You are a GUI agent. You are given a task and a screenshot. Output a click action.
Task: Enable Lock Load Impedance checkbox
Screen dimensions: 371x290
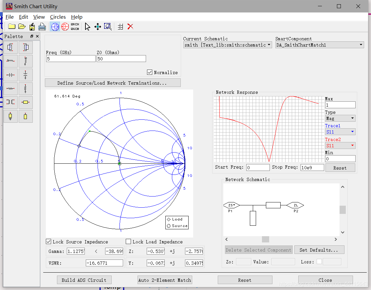pyautogui.click(x=128, y=242)
